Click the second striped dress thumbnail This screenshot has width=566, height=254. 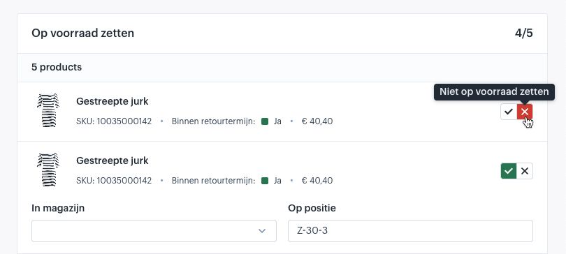click(48, 170)
